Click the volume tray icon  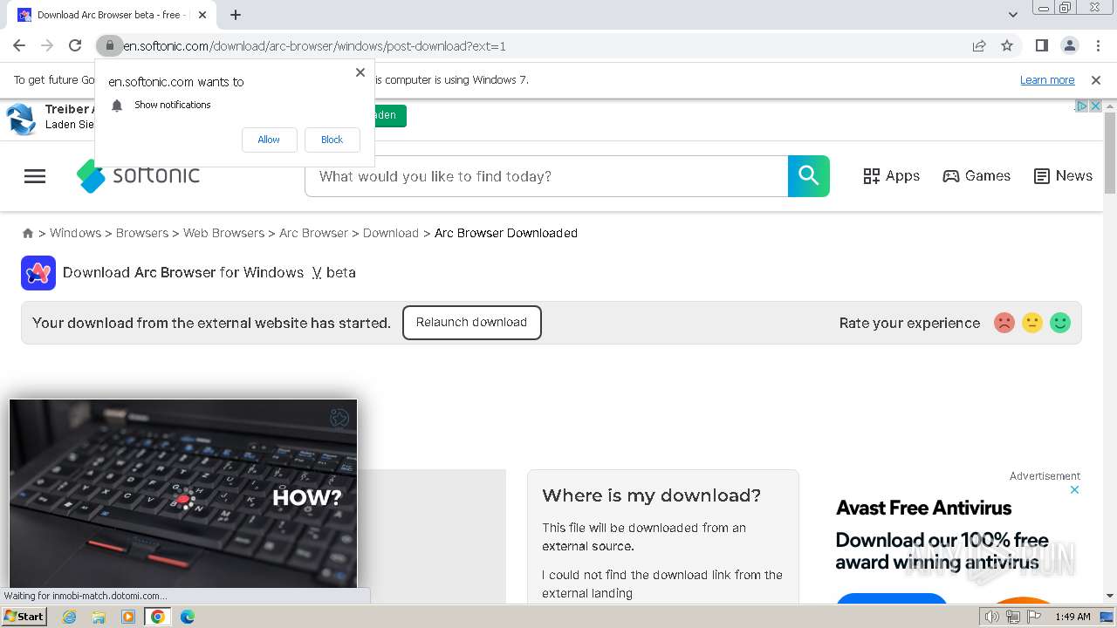tap(992, 617)
